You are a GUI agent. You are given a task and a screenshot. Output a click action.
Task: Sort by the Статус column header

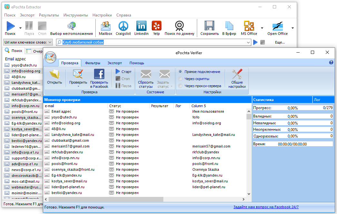click(128, 106)
